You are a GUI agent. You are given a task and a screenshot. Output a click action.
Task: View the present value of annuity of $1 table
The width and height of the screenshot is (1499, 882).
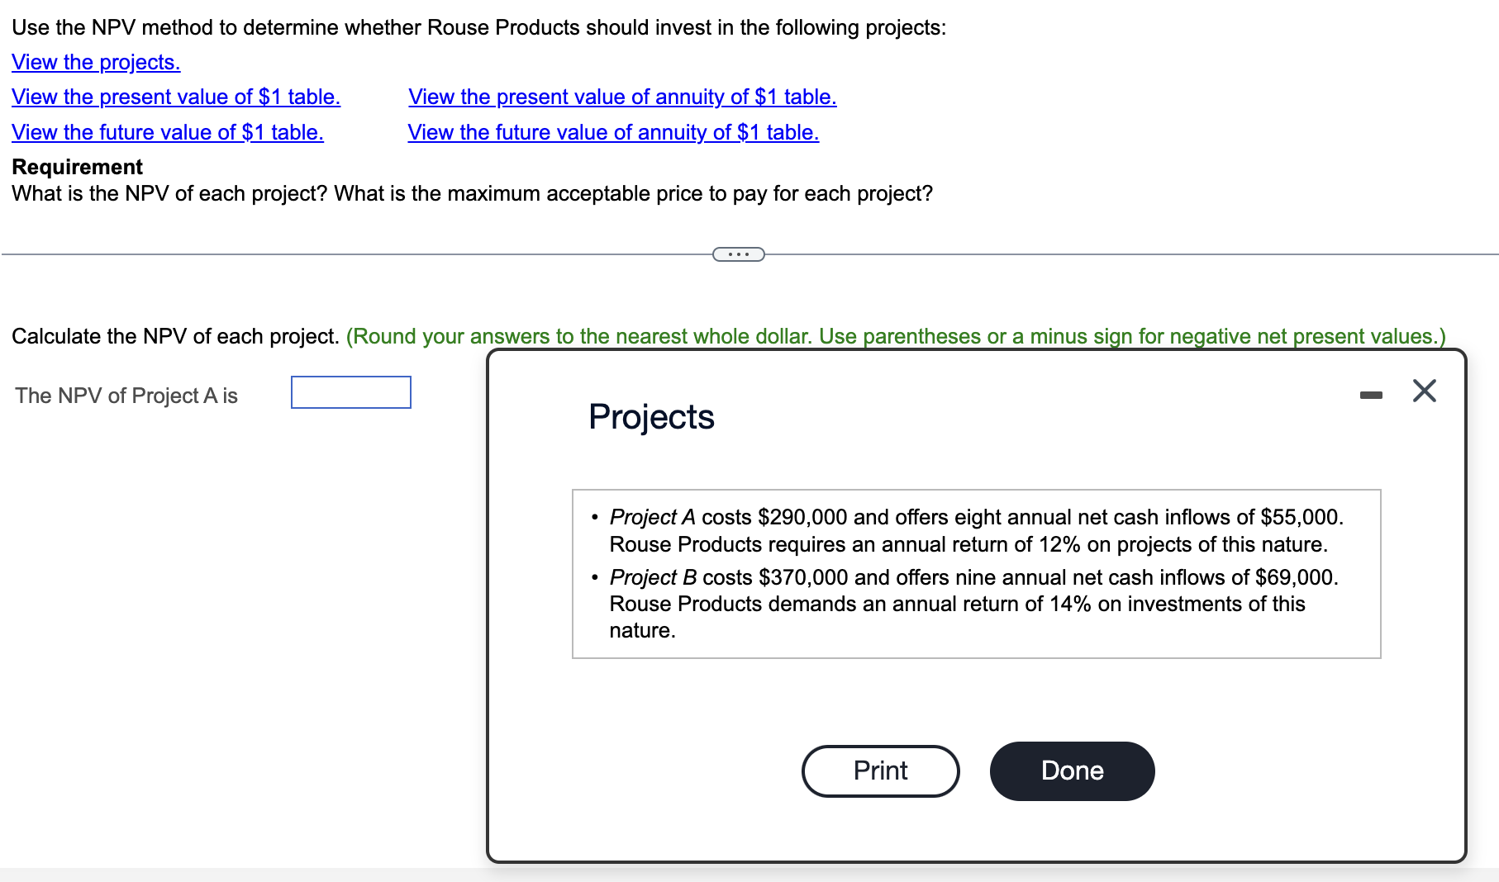pyautogui.click(x=621, y=97)
